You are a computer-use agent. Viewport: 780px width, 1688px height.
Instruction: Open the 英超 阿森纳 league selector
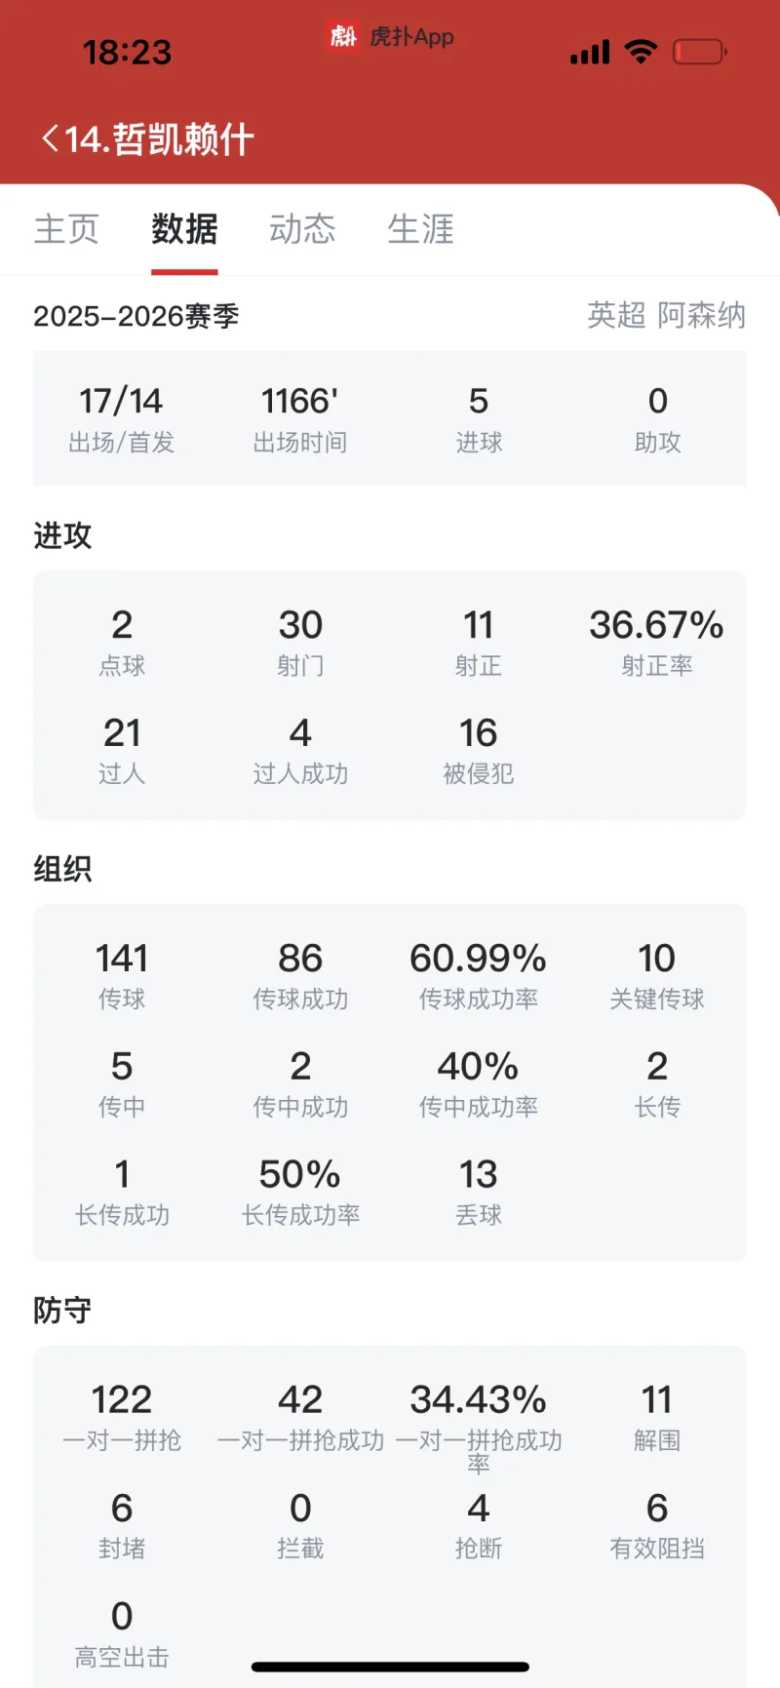click(666, 315)
